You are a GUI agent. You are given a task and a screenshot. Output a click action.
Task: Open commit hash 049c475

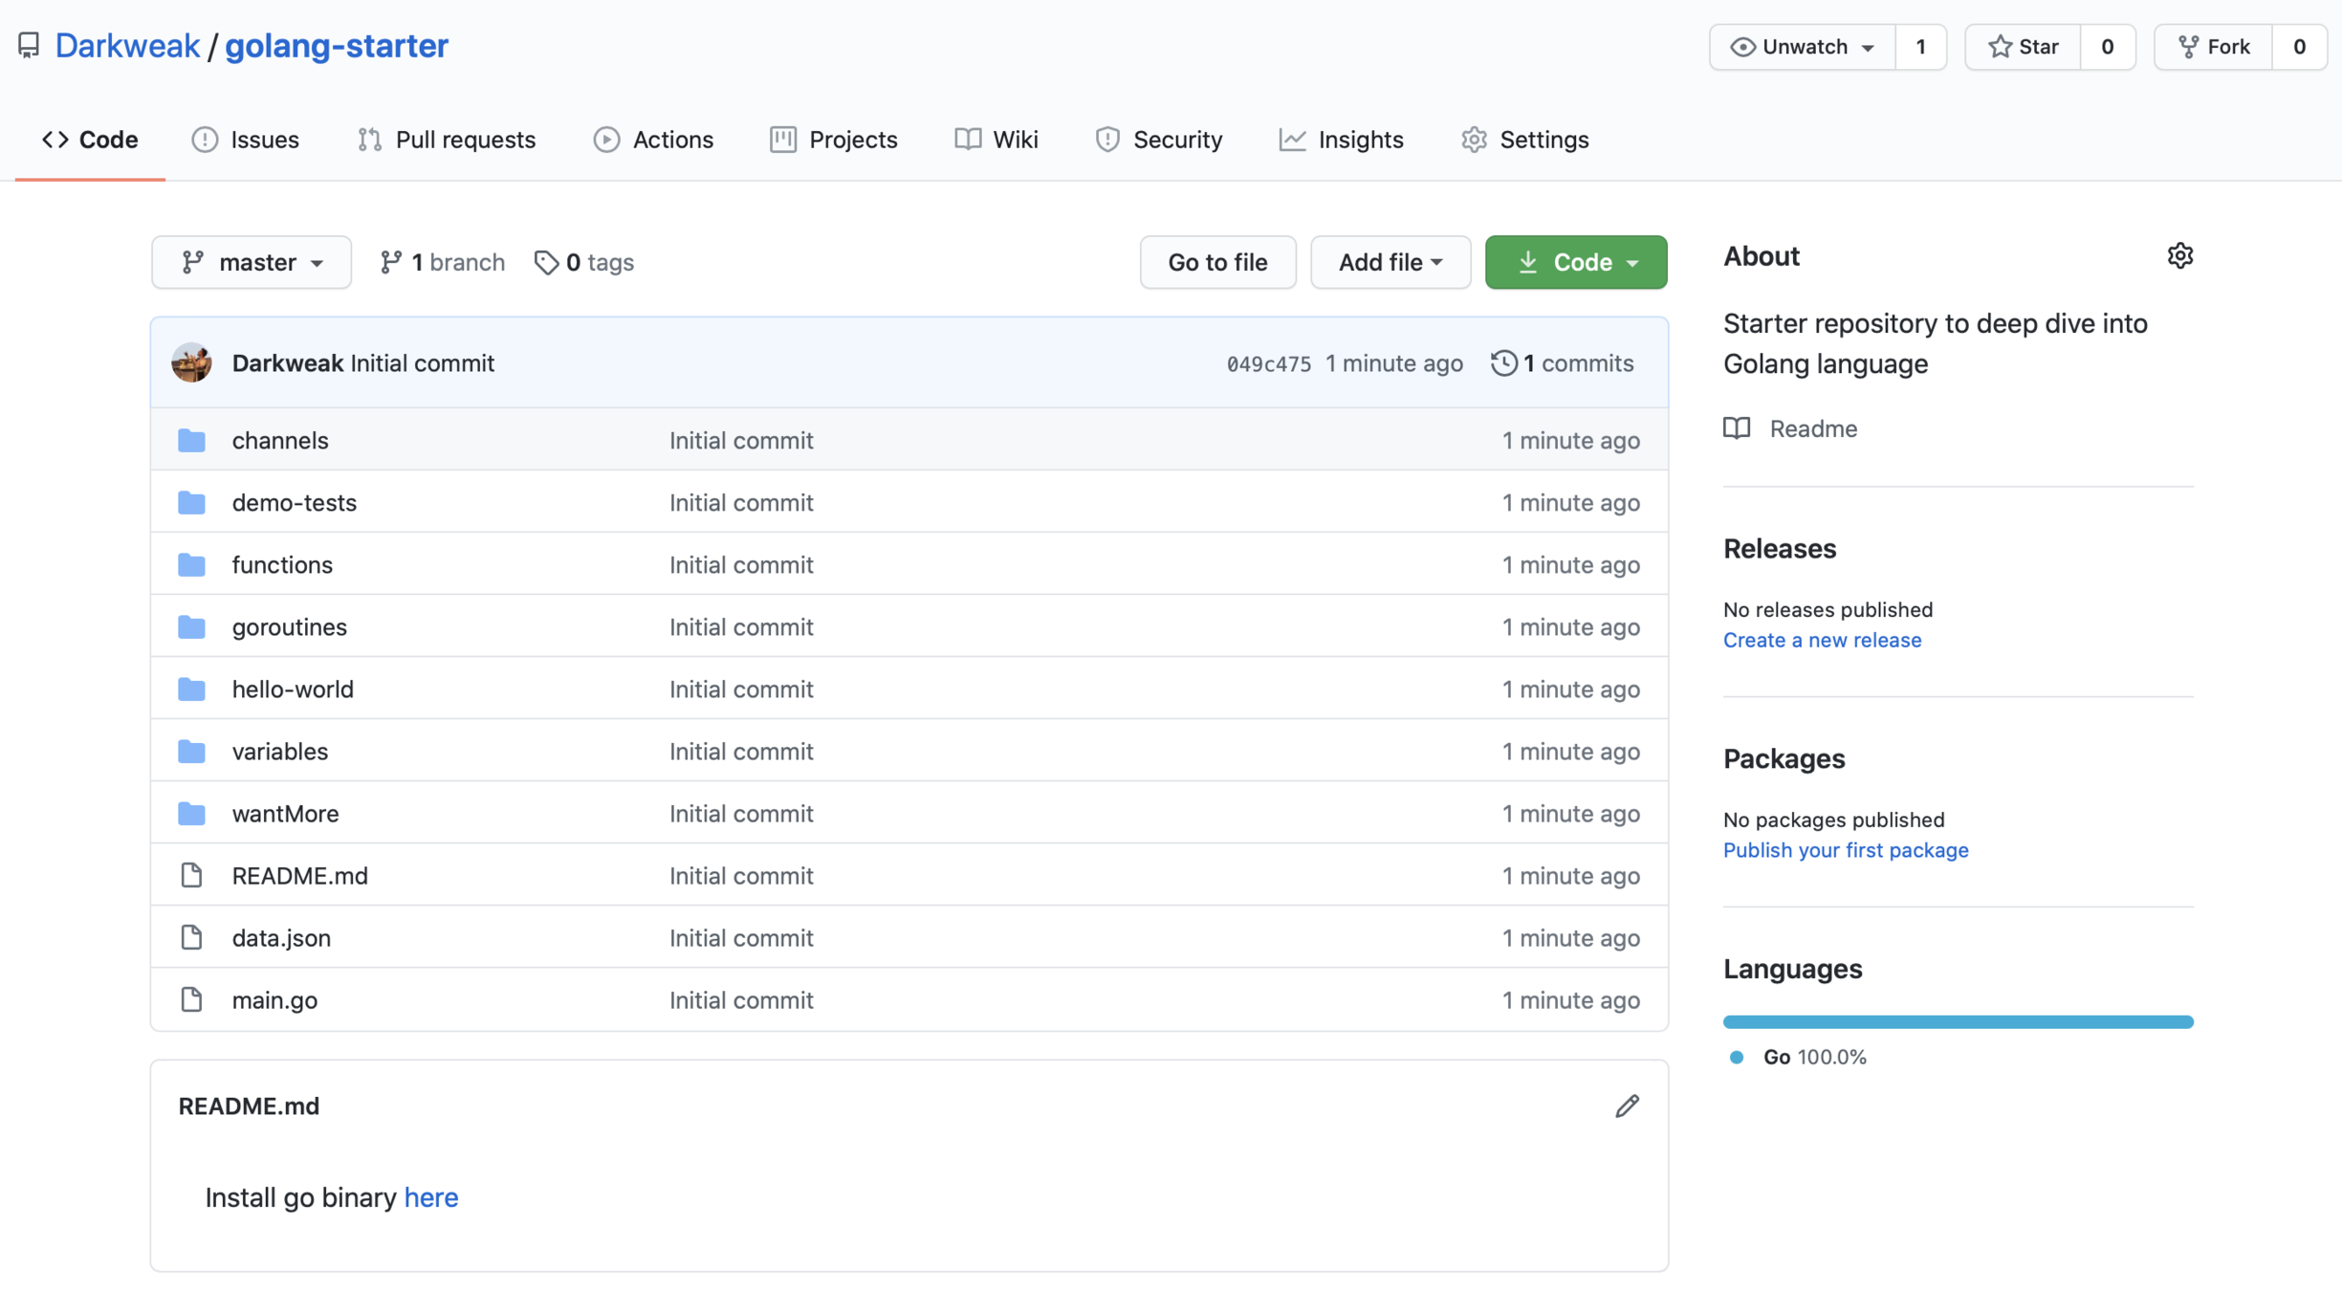[x=1268, y=363]
